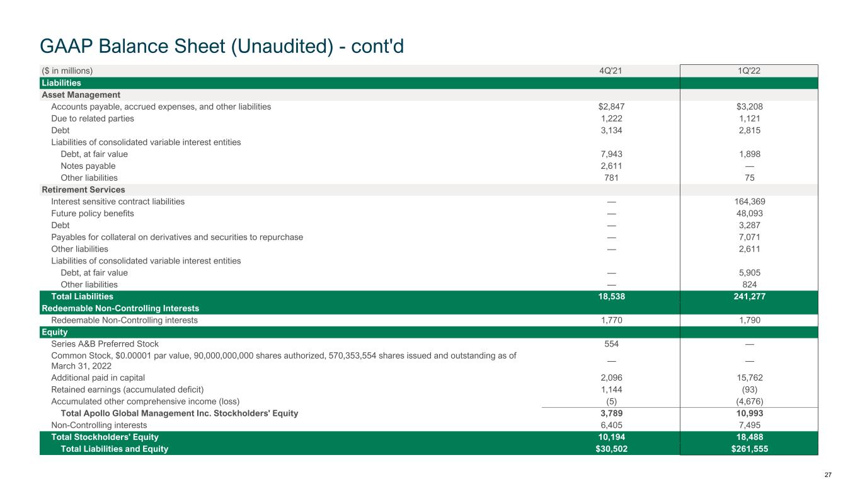860x484 pixels.
Task: Click the green Liabilities section header
Action: coord(61,83)
